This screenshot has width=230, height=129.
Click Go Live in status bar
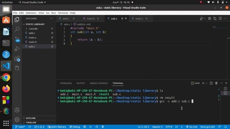(x=192, y=127)
